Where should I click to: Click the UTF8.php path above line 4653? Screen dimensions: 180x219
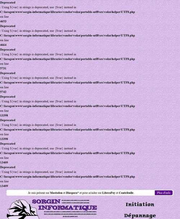67,12
